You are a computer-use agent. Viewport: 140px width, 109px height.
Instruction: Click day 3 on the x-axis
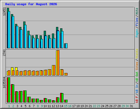coord(17,106)
